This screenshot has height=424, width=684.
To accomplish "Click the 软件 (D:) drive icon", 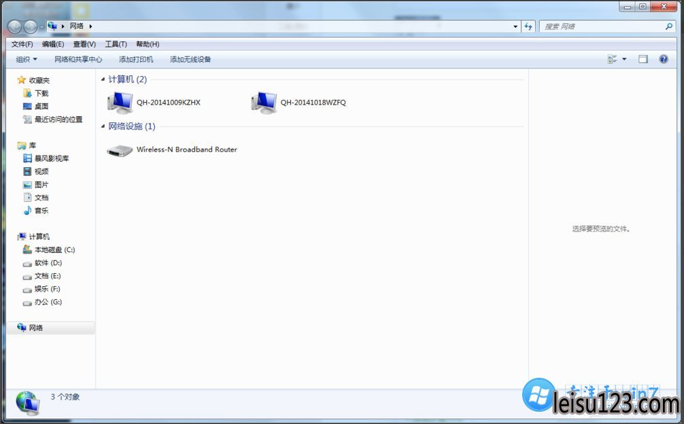I will pos(27,263).
